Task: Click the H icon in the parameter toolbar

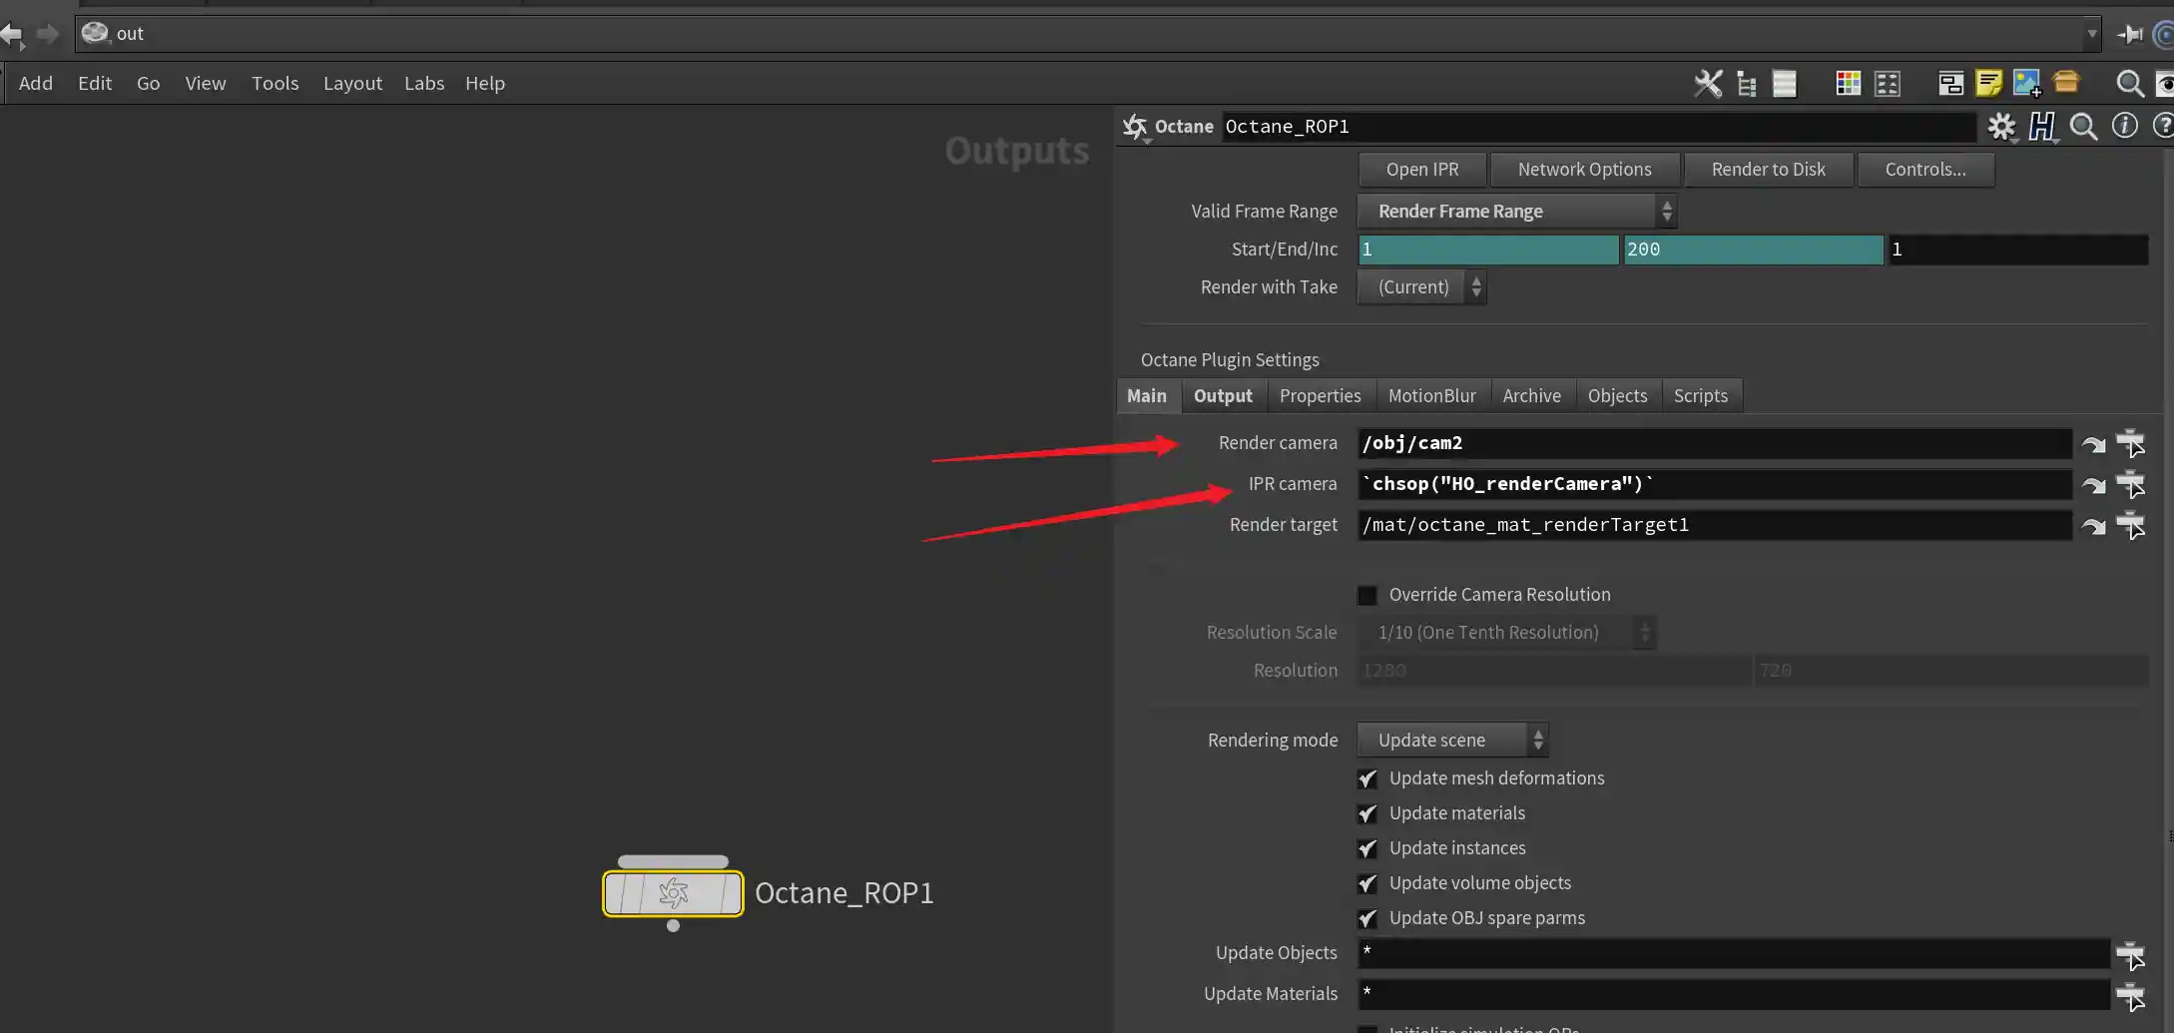Action: [2042, 127]
